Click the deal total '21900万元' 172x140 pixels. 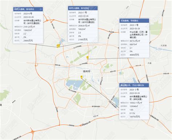click(x=83, y=40)
